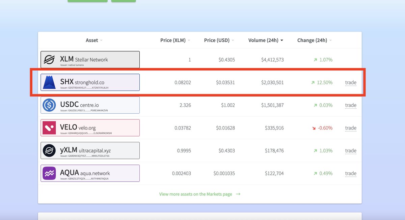Click the USDC dollar logo icon

[49, 105]
